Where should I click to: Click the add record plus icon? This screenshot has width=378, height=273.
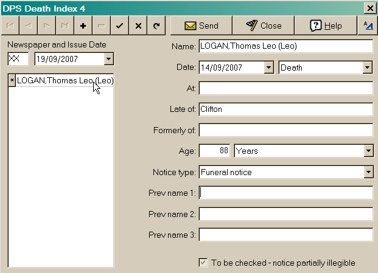(83, 26)
